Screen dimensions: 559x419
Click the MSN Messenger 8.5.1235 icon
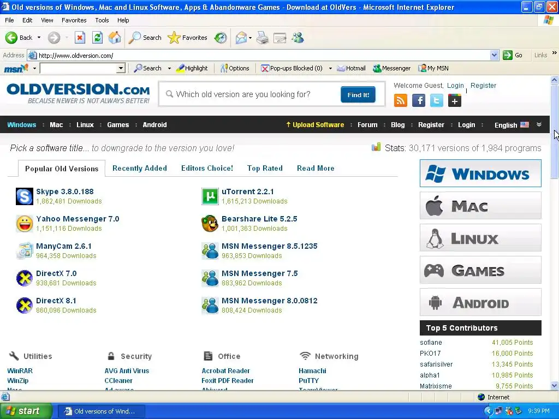pos(210,251)
